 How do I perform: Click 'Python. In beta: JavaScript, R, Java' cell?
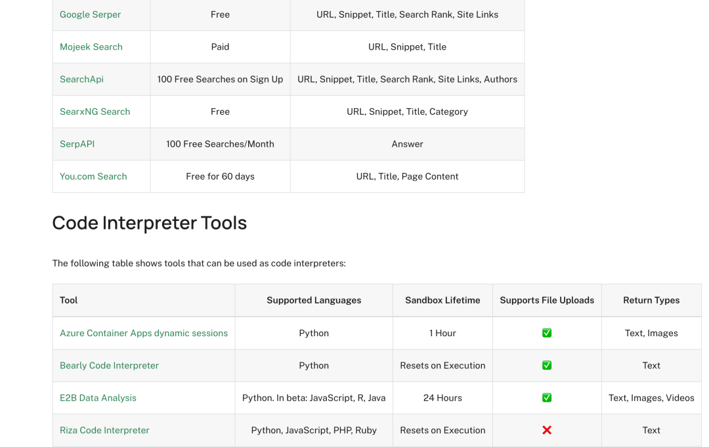click(314, 398)
